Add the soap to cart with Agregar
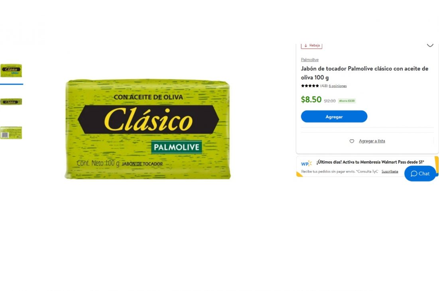The width and height of the screenshot is (439, 291). tap(334, 116)
